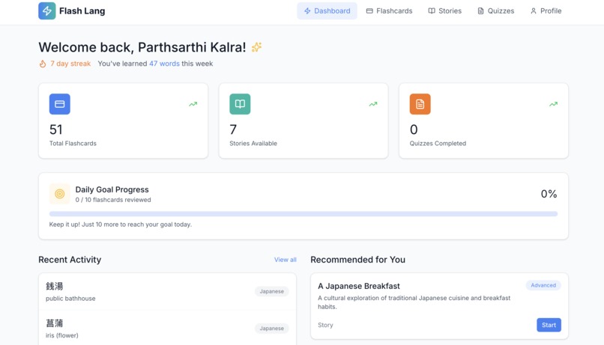Open View all recent activity
This screenshot has width=604, height=345.
coord(285,260)
